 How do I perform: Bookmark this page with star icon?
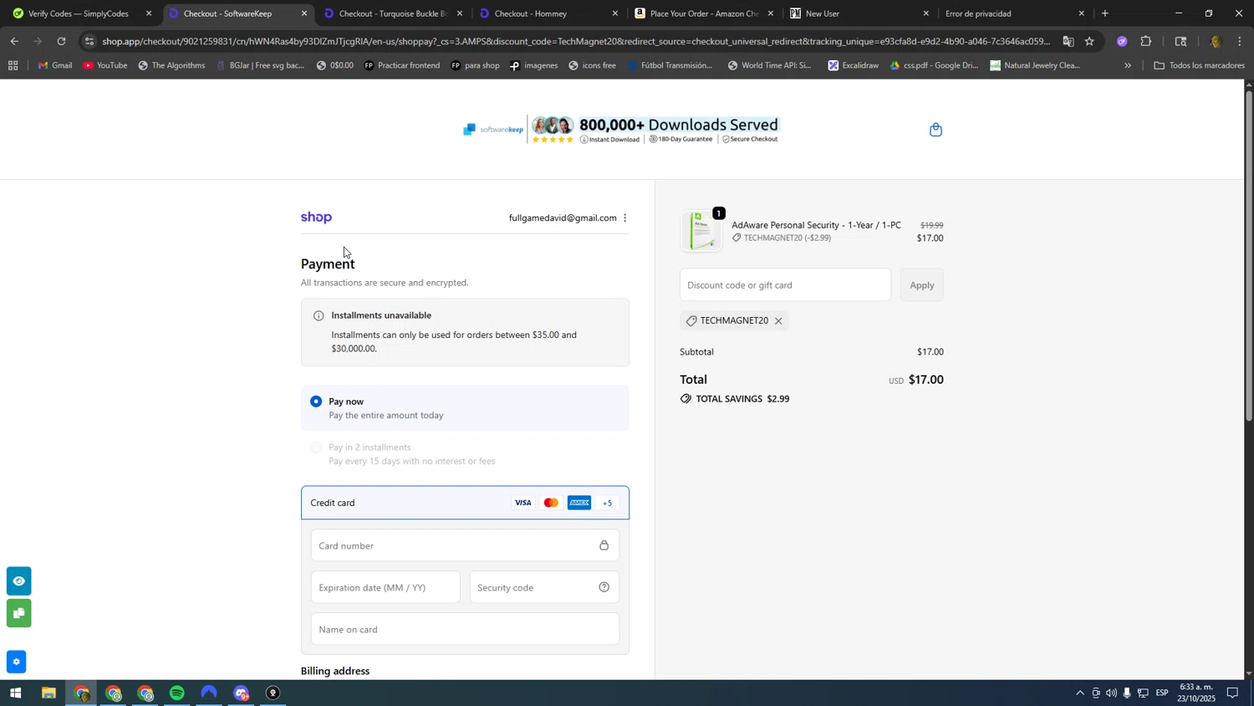pos(1089,41)
